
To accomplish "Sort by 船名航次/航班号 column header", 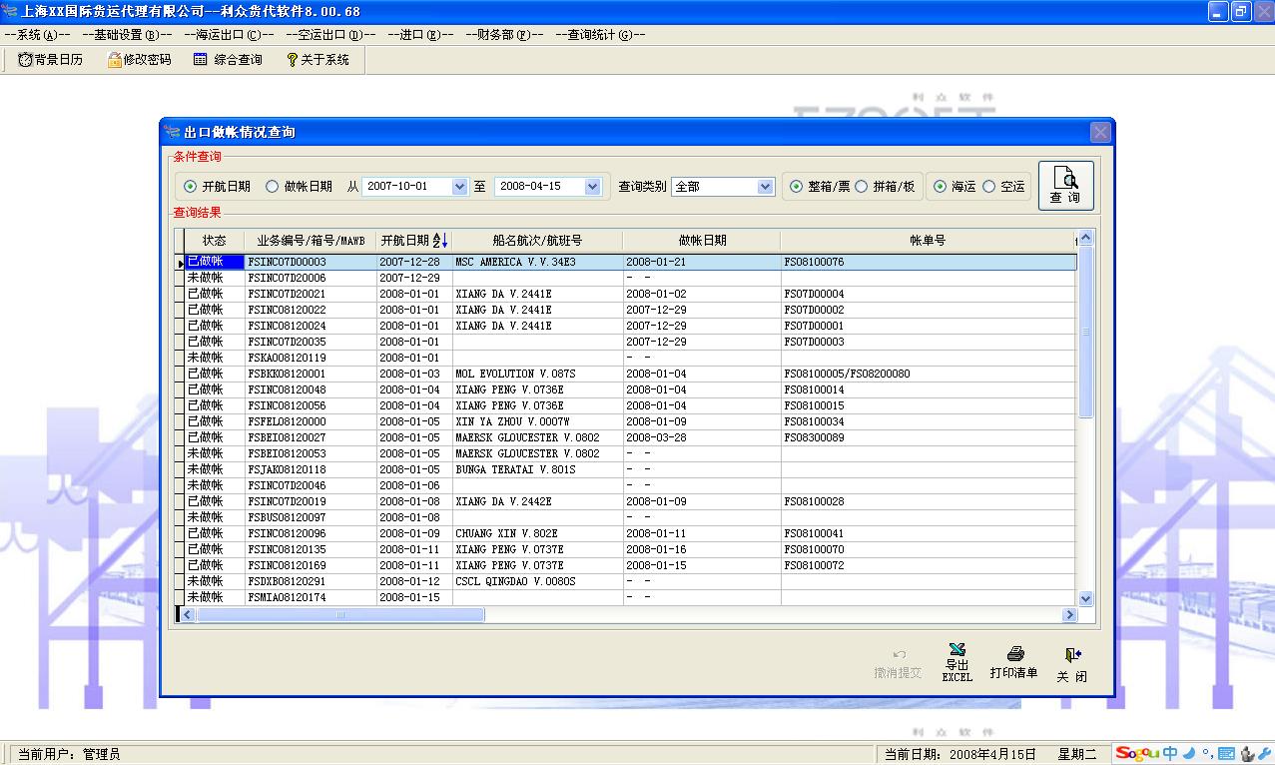I will pos(537,241).
